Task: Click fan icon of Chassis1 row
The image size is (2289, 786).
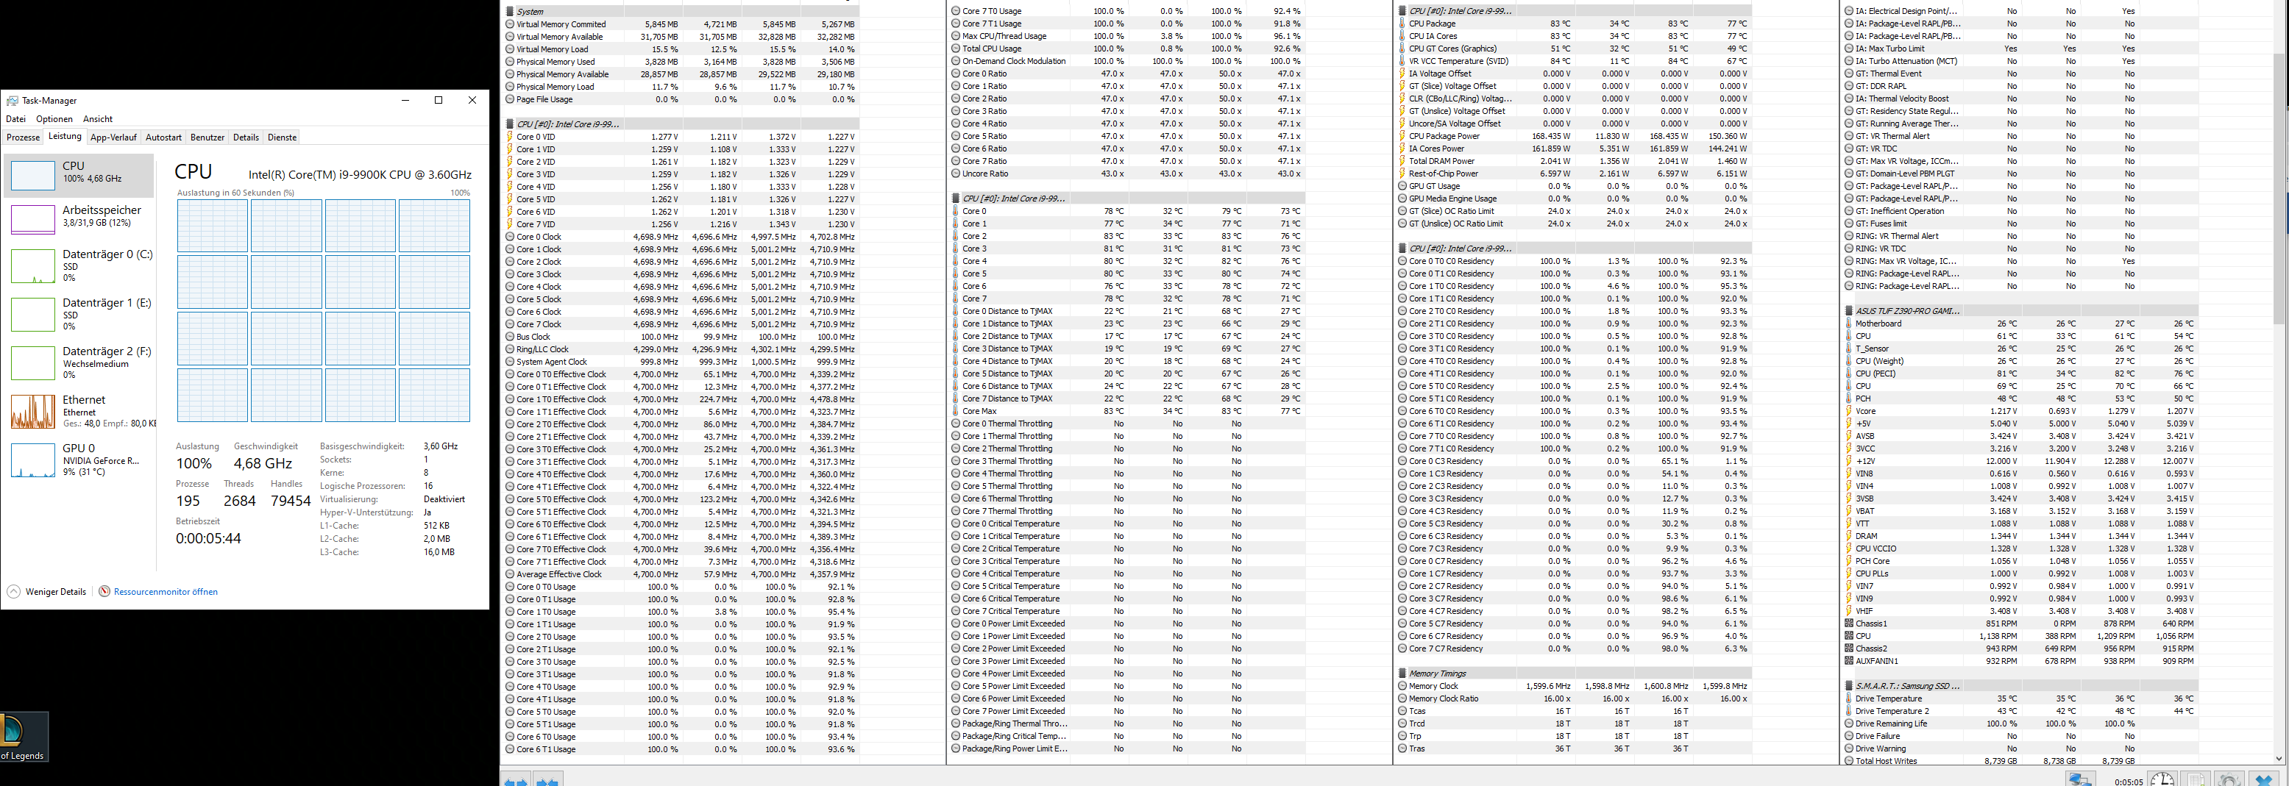Action: coord(1849,624)
